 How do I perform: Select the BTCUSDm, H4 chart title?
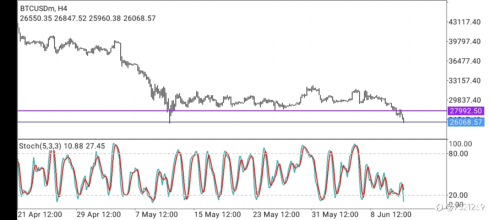[x=44, y=9]
